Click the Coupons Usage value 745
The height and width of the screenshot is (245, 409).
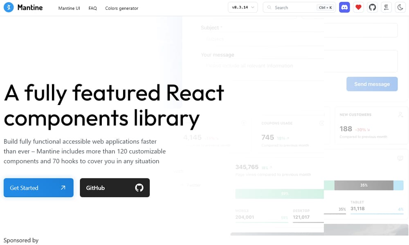[x=267, y=137]
